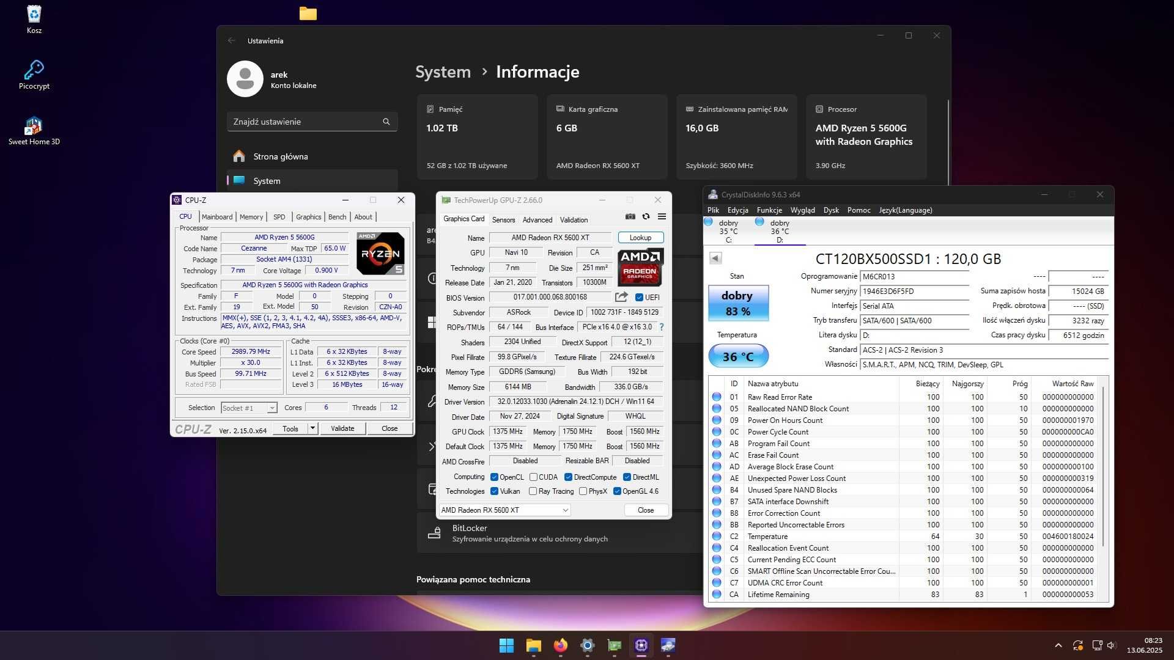Select disk C: dobry 35 °C in CrystalDiskInfo
This screenshot has height=660, width=1174.
click(728, 231)
